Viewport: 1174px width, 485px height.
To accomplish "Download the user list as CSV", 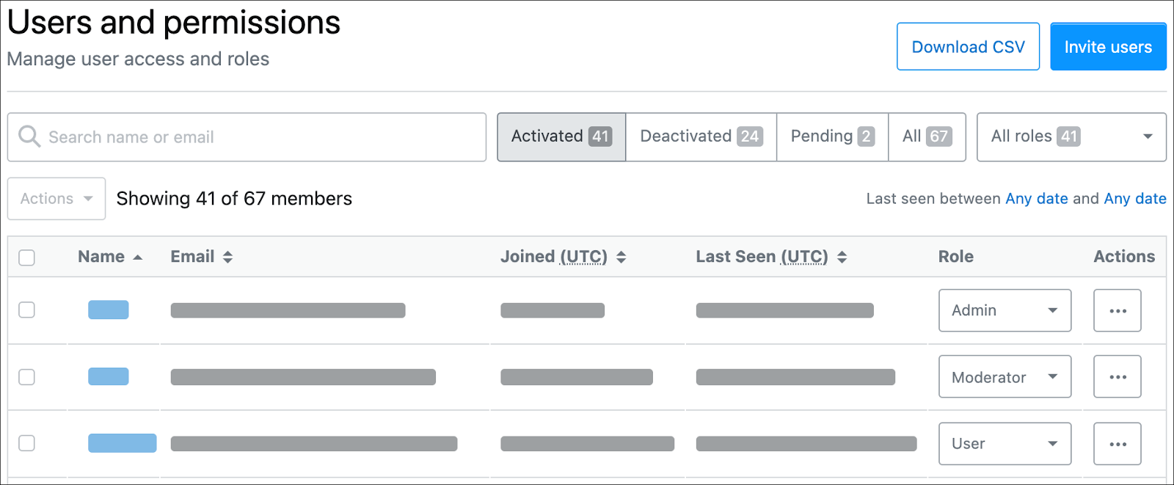I will pos(968,47).
